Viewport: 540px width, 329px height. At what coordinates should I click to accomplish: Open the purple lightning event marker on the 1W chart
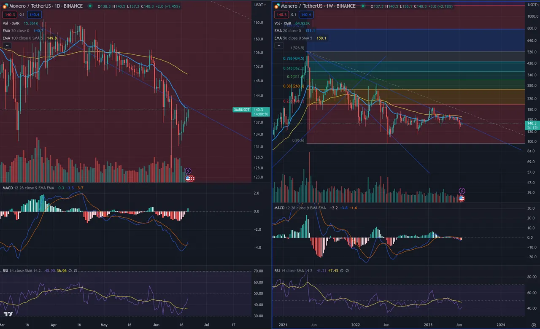tap(462, 191)
